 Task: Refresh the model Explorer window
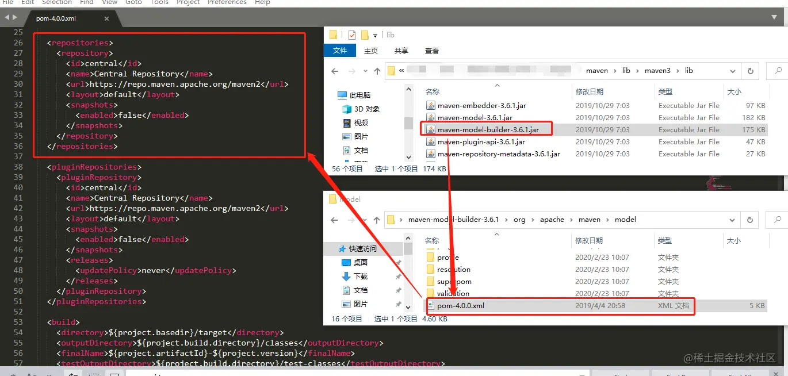click(750, 220)
